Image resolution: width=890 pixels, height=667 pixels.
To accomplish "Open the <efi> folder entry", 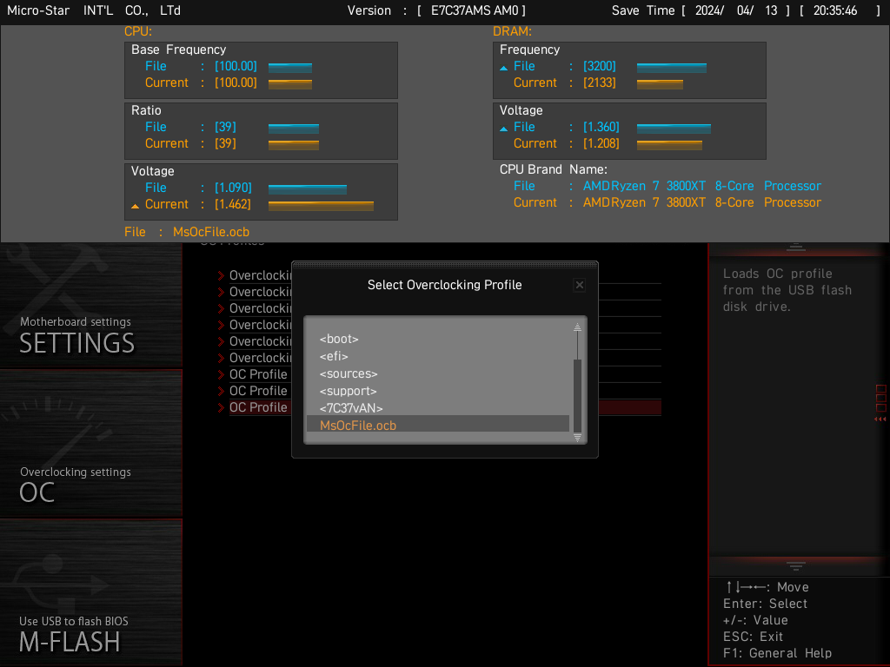I will pyautogui.click(x=334, y=356).
